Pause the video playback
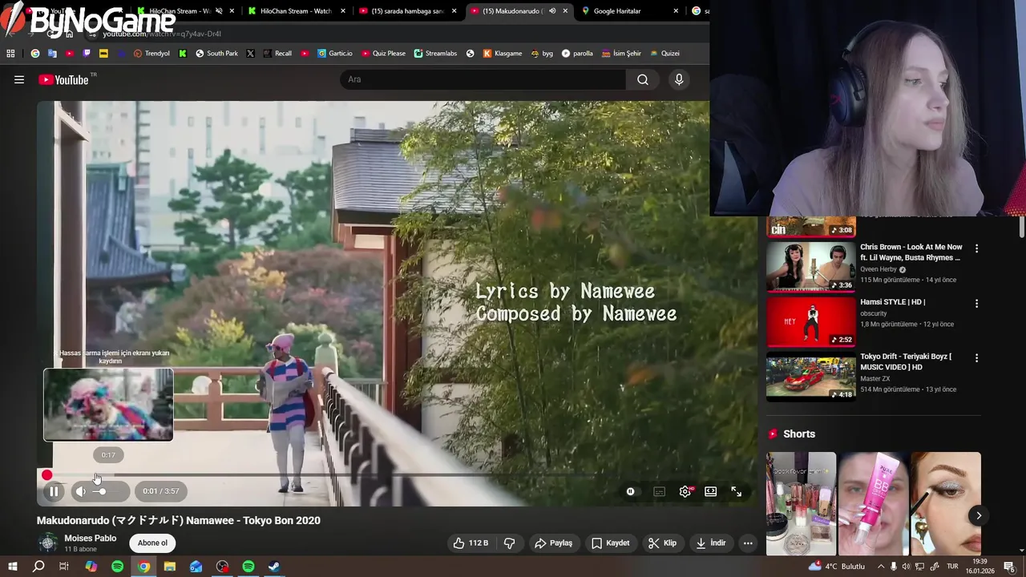Viewport: 1026px width, 577px height. point(54,491)
